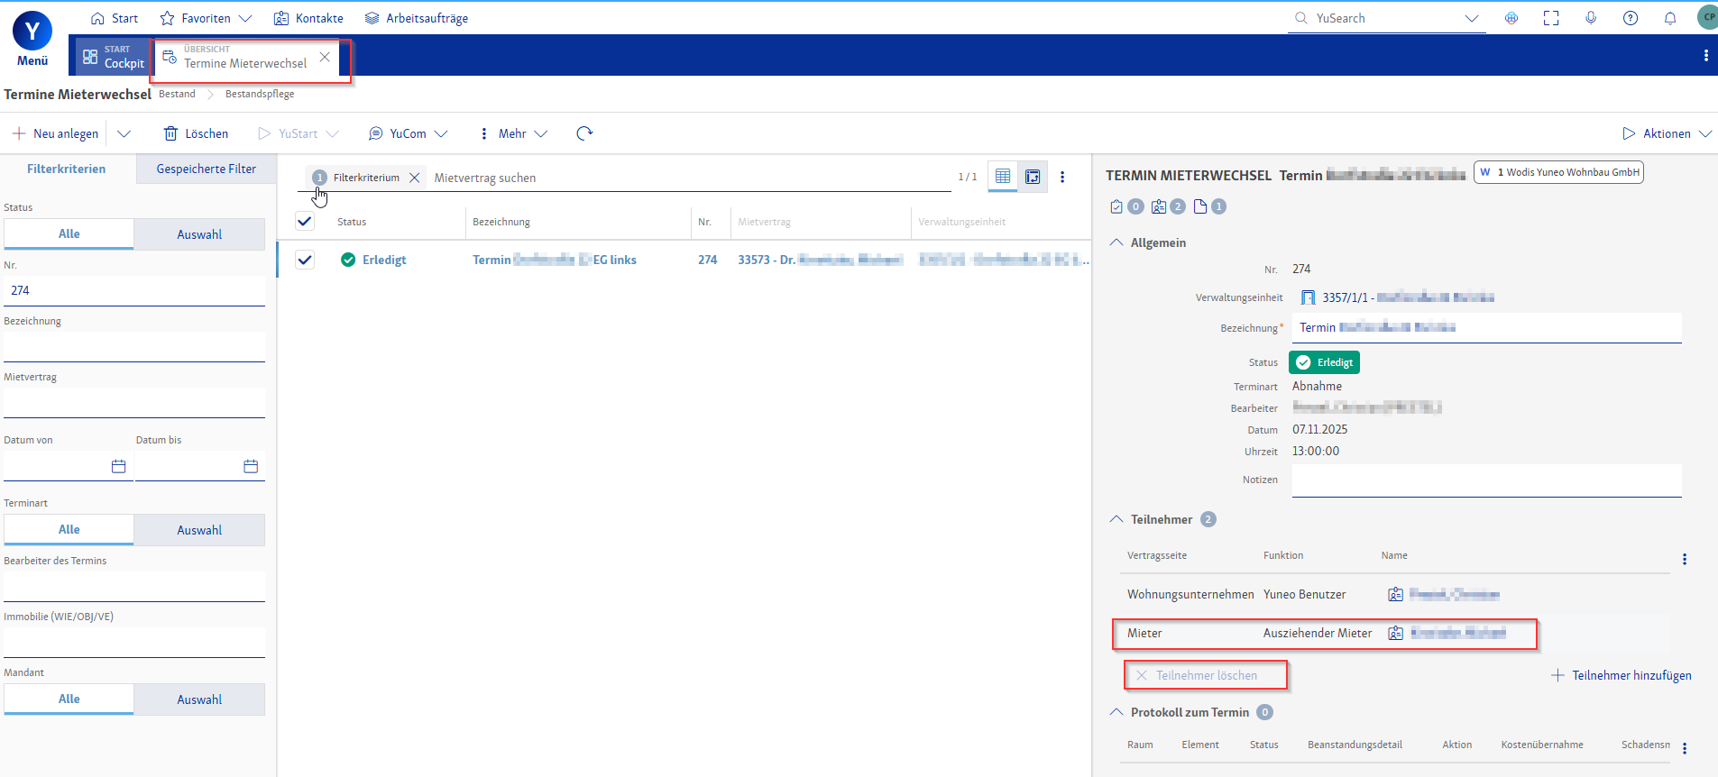Collapse the Teilnehmer section
The image size is (1718, 777).
tap(1116, 519)
